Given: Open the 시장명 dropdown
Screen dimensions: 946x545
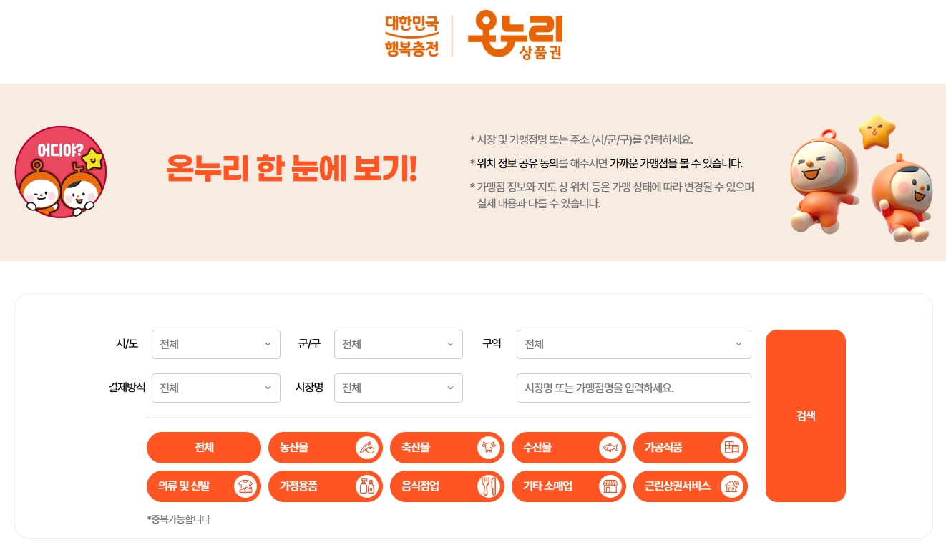Looking at the screenshot, I should [x=399, y=388].
